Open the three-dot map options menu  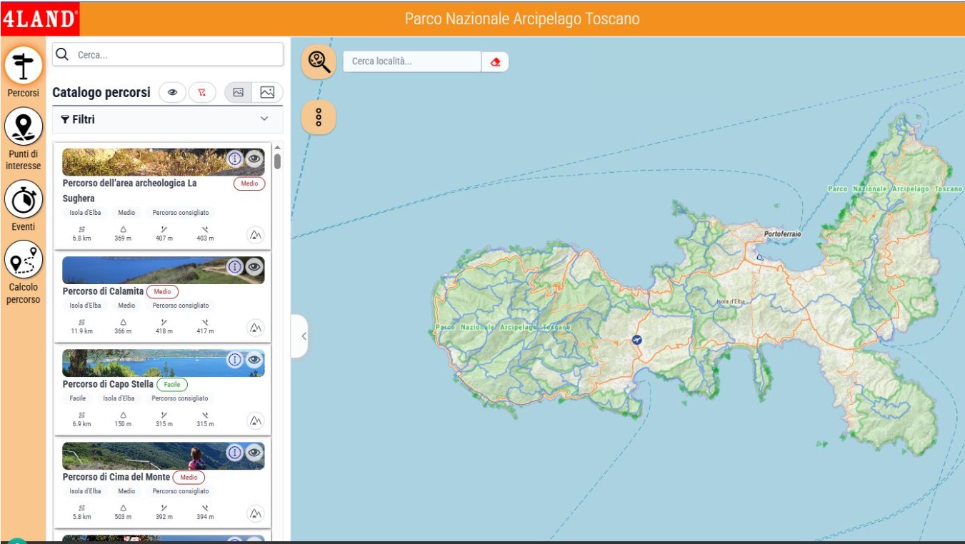coord(319,117)
